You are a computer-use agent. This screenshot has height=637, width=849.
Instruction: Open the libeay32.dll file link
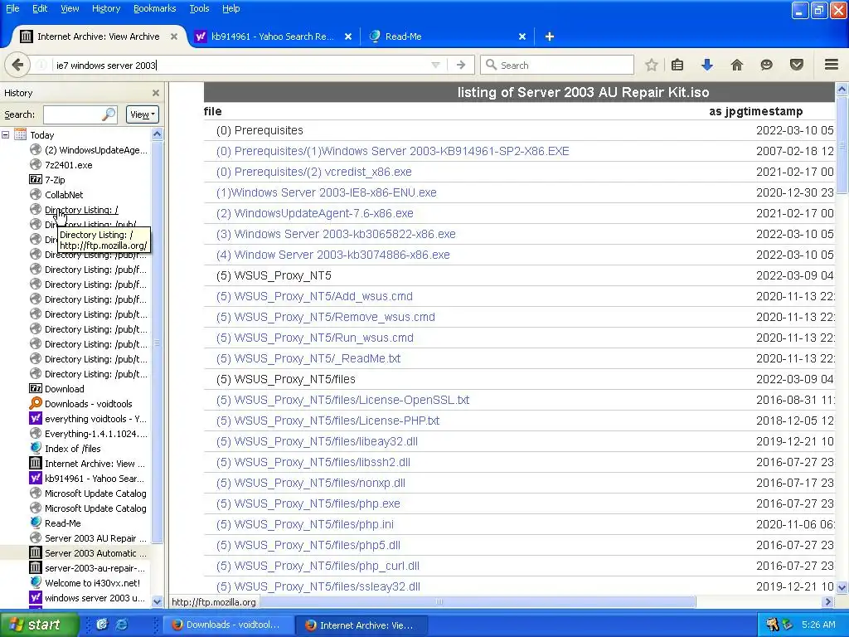(317, 441)
